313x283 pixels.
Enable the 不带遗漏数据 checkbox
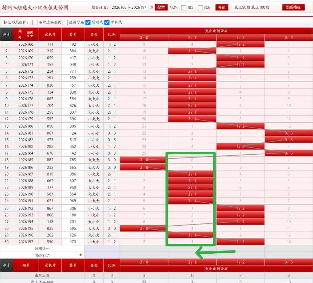click(x=35, y=22)
